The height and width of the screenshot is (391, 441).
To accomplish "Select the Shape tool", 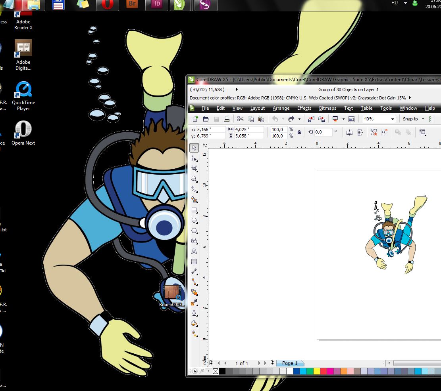I will pos(195,158).
